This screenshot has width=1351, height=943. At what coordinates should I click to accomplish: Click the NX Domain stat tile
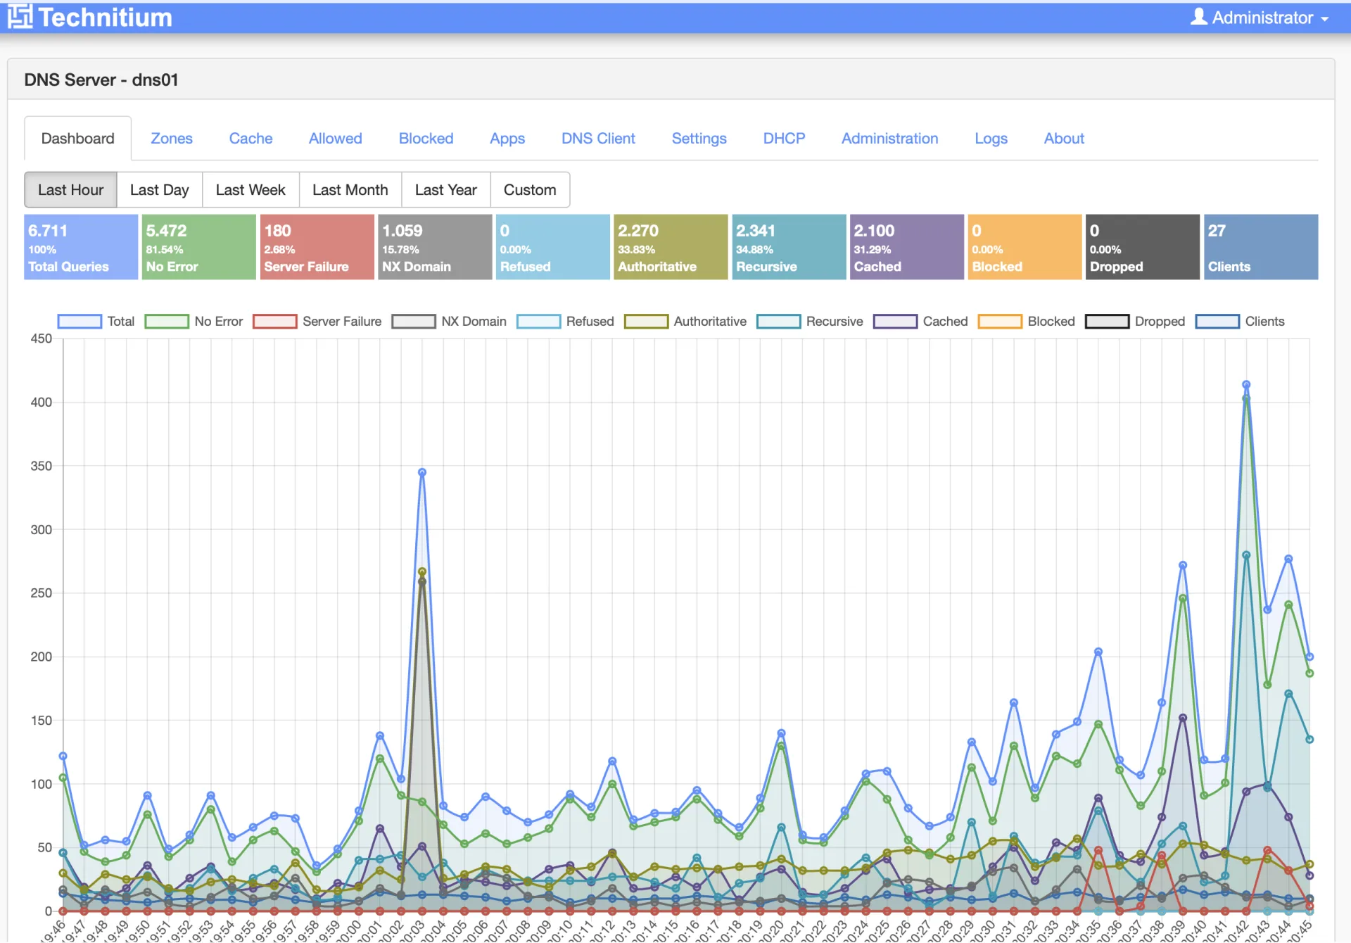(x=435, y=247)
